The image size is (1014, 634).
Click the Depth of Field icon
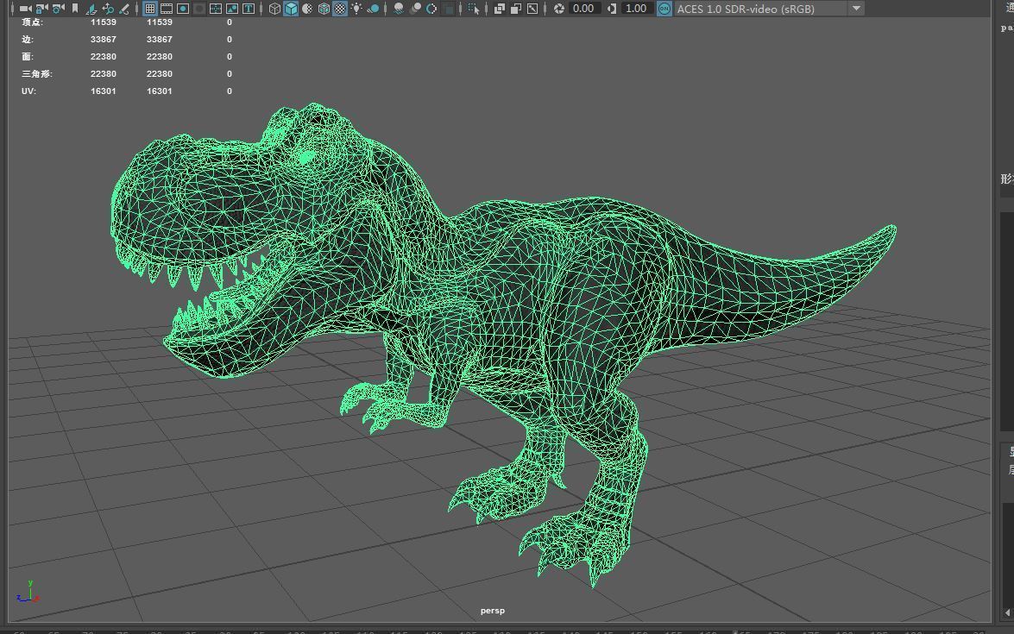click(448, 9)
